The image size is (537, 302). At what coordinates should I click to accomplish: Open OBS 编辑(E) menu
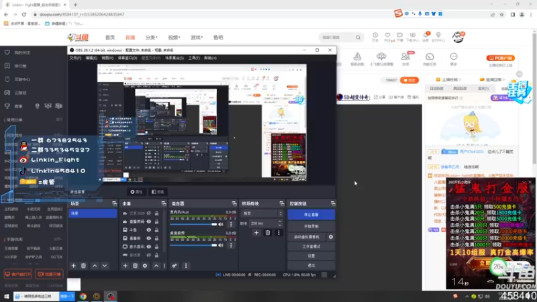[x=91, y=58]
